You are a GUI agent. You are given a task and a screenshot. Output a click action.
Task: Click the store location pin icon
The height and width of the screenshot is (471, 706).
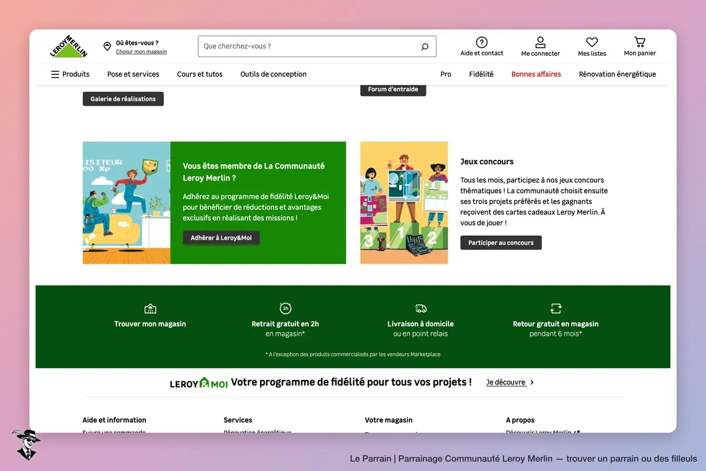107,47
